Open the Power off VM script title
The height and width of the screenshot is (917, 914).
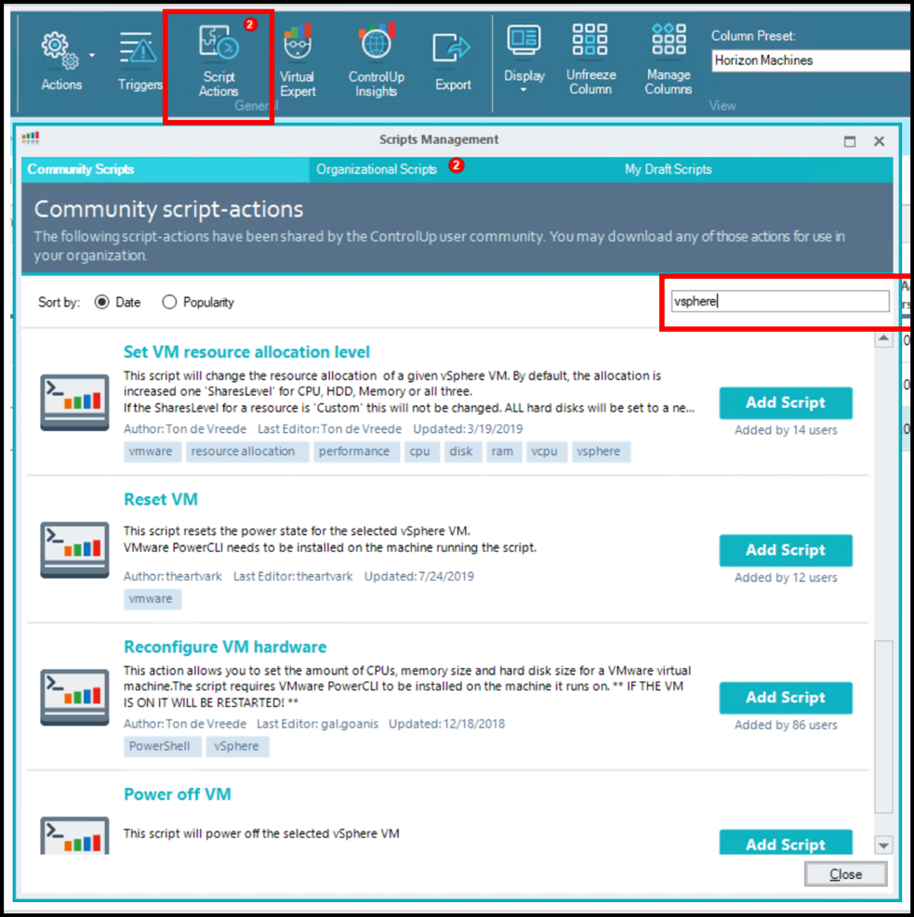pyautogui.click(x=178, y=794)
